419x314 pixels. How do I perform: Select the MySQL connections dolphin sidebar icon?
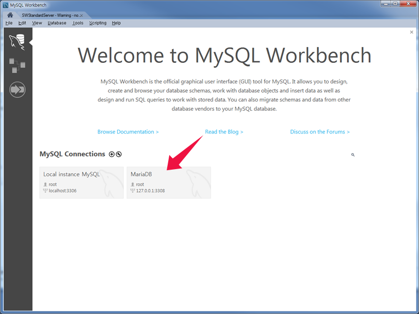17,42
